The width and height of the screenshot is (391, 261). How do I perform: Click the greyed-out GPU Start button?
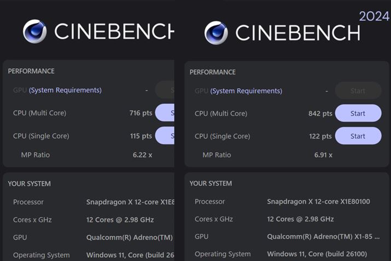tap(358, 91)
